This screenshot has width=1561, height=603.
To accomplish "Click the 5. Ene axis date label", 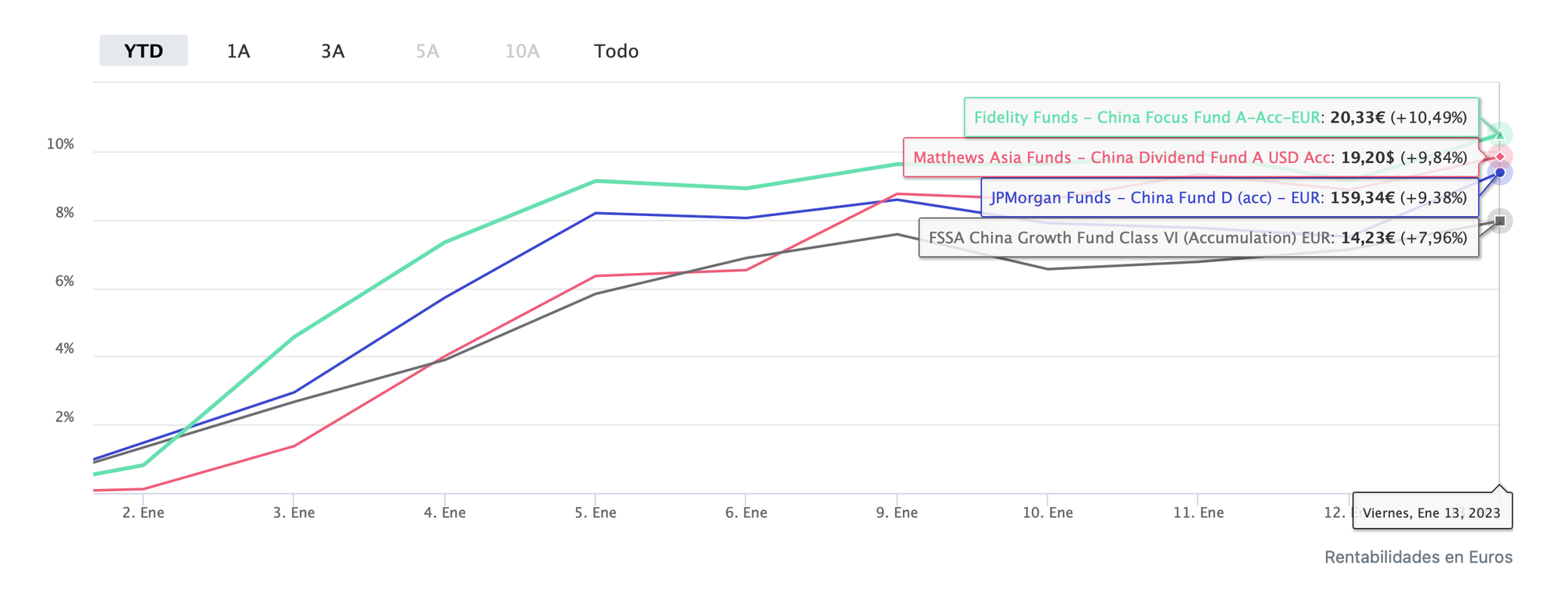I will coord(596,513).
